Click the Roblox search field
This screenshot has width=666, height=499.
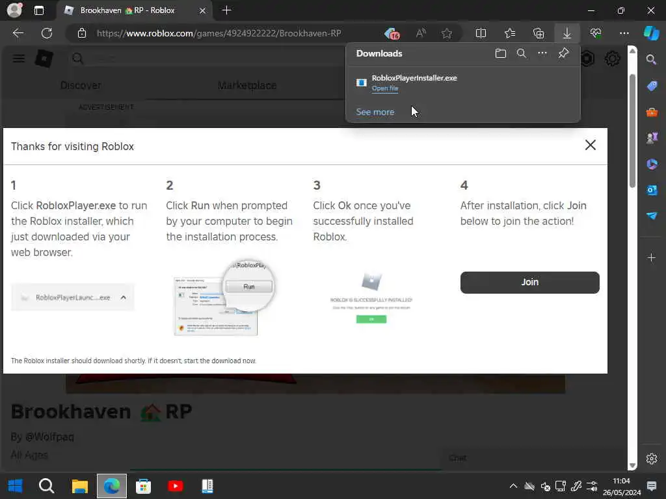[x=208, y=58]
